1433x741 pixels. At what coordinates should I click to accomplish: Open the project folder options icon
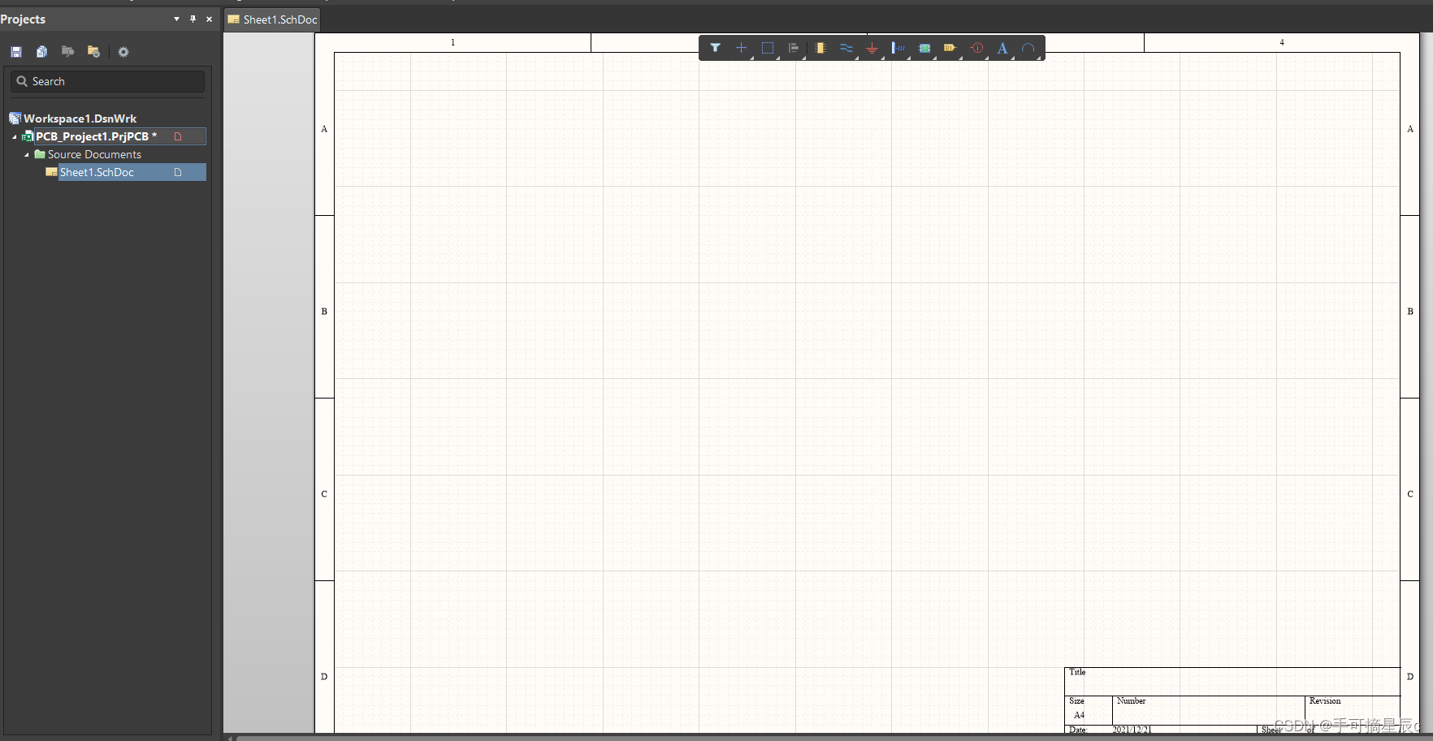pyautogui.click(x=93, y=52)
